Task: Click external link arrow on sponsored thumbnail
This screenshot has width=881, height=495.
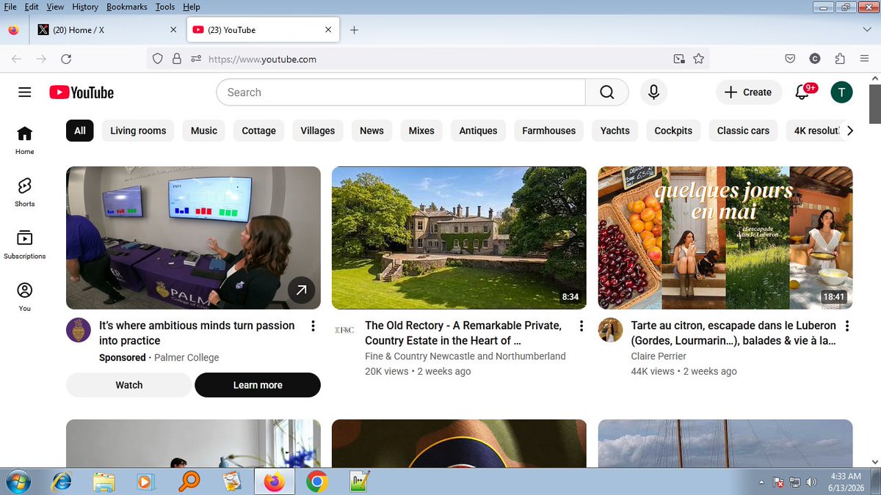Action: [301, 290]
